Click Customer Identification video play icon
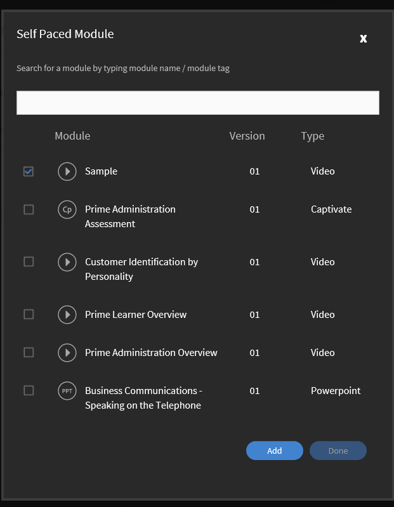The height and width of the screenshot is (507, 394). click(x=67, y=262)
